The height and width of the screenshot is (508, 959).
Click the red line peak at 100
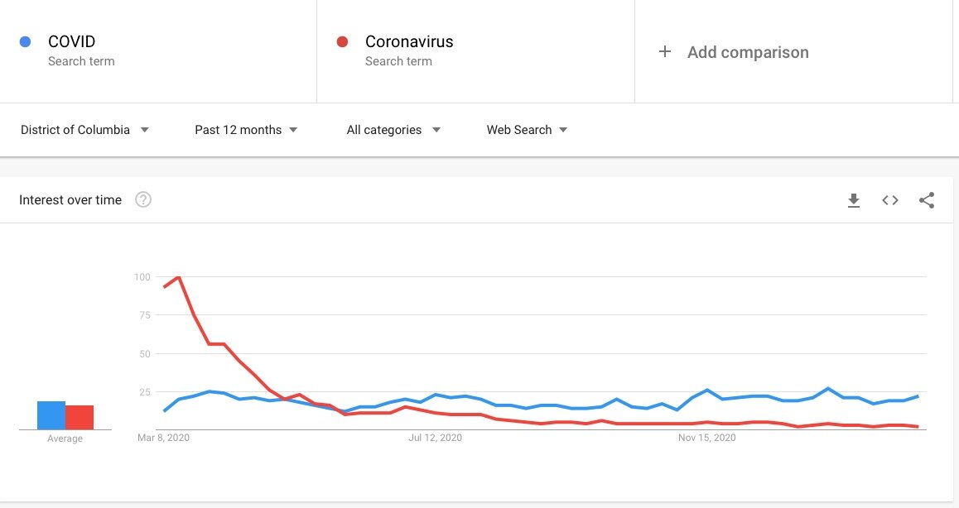click(178, 277)
